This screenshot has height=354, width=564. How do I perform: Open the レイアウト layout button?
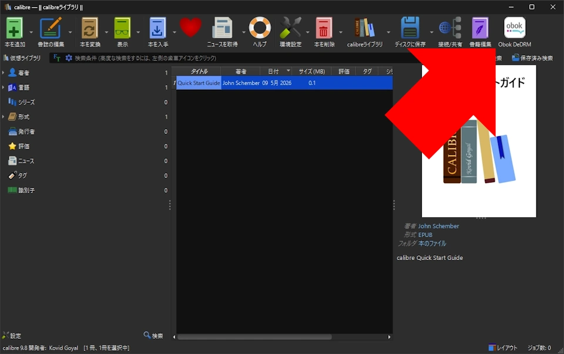pos(503,348)
